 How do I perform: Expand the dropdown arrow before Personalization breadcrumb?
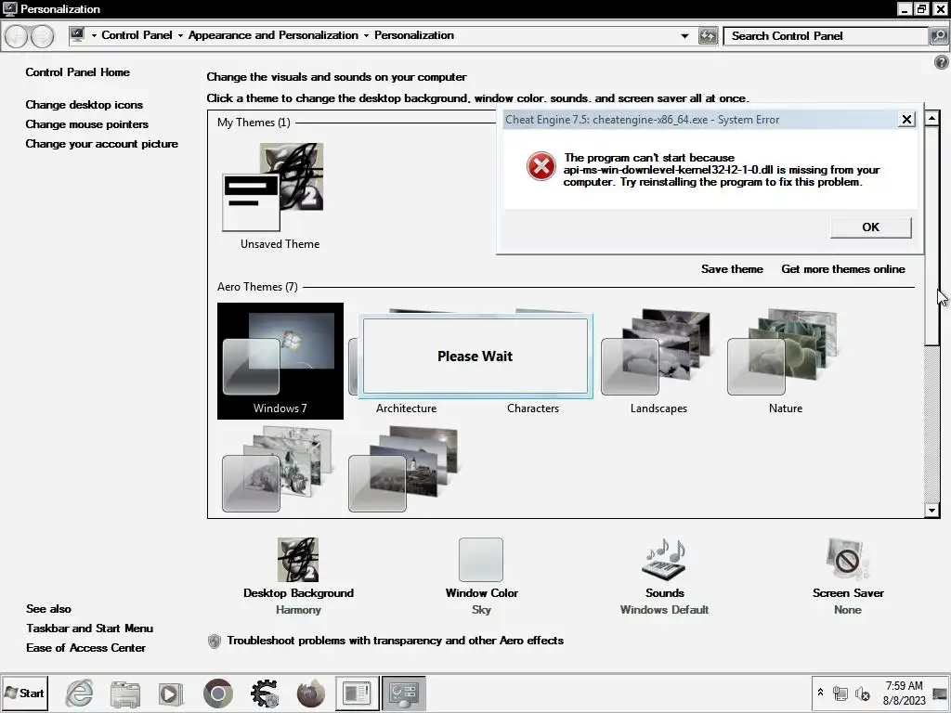tap(366, 36)
